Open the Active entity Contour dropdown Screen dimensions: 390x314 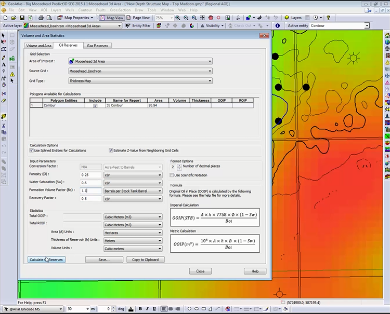point(367,25)
